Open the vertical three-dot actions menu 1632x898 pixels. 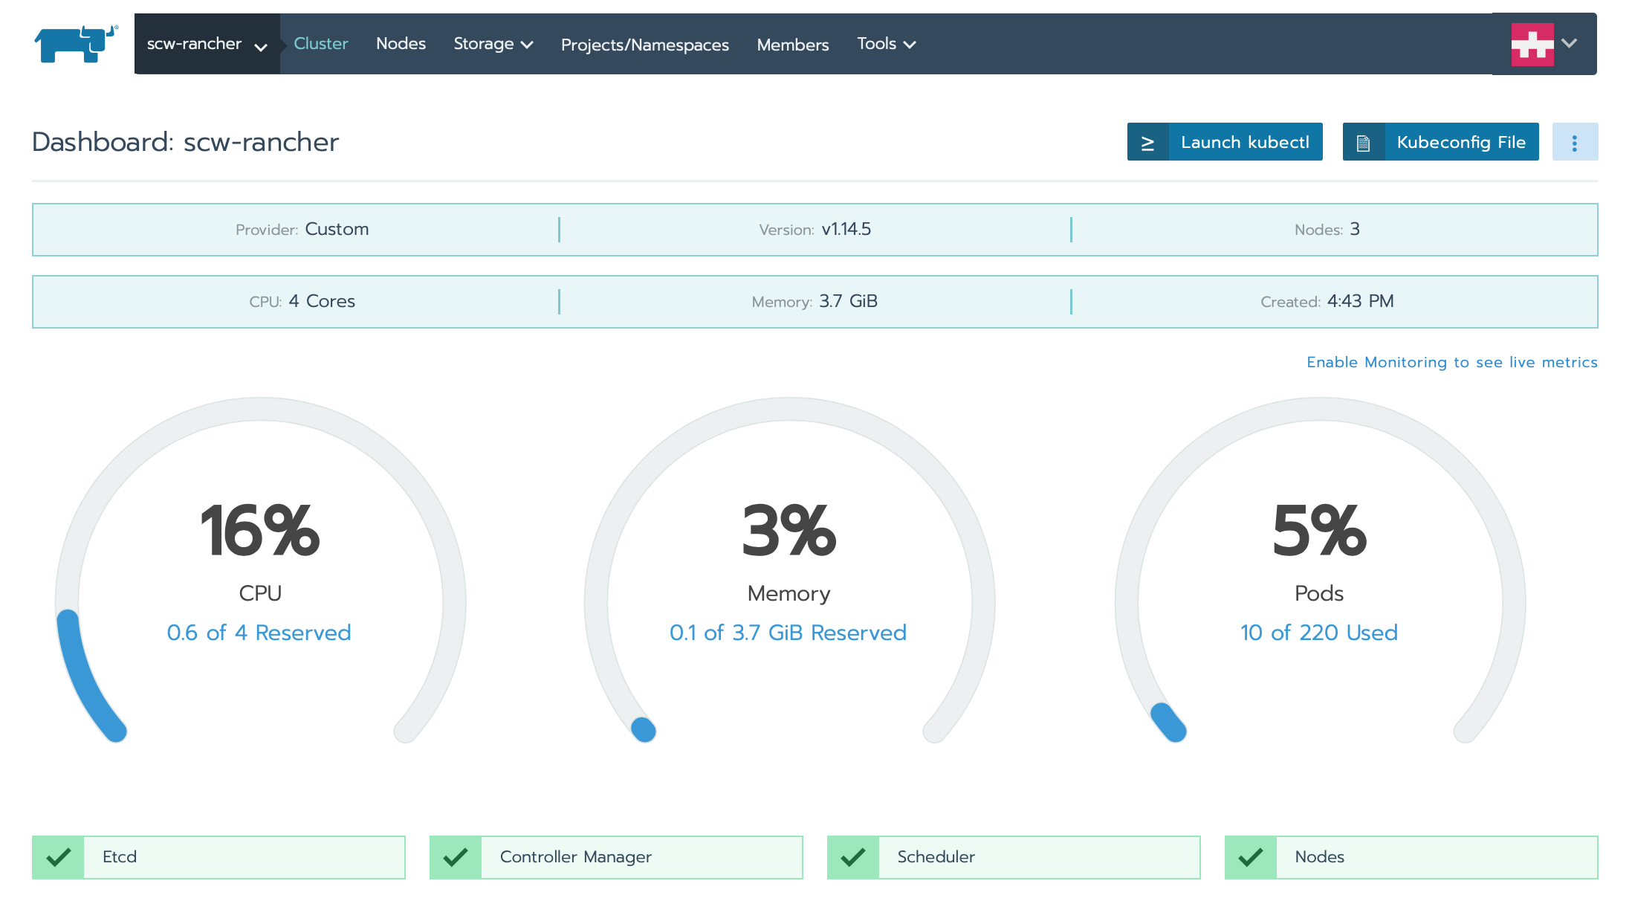[x=1574, y=142]
